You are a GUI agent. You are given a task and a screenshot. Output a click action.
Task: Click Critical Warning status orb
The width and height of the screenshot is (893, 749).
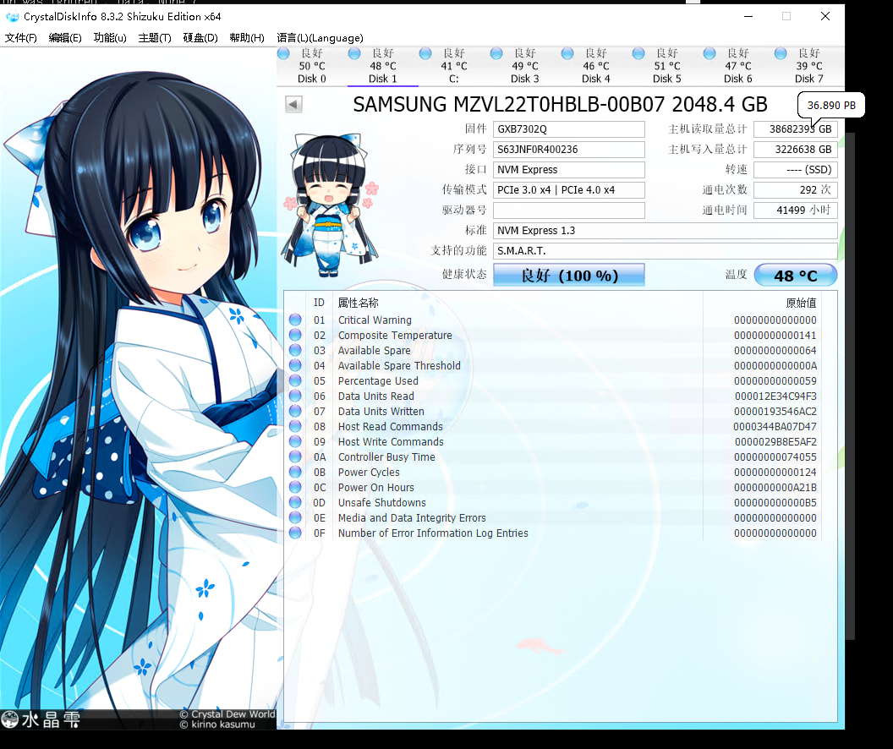(x=295, y=320)
